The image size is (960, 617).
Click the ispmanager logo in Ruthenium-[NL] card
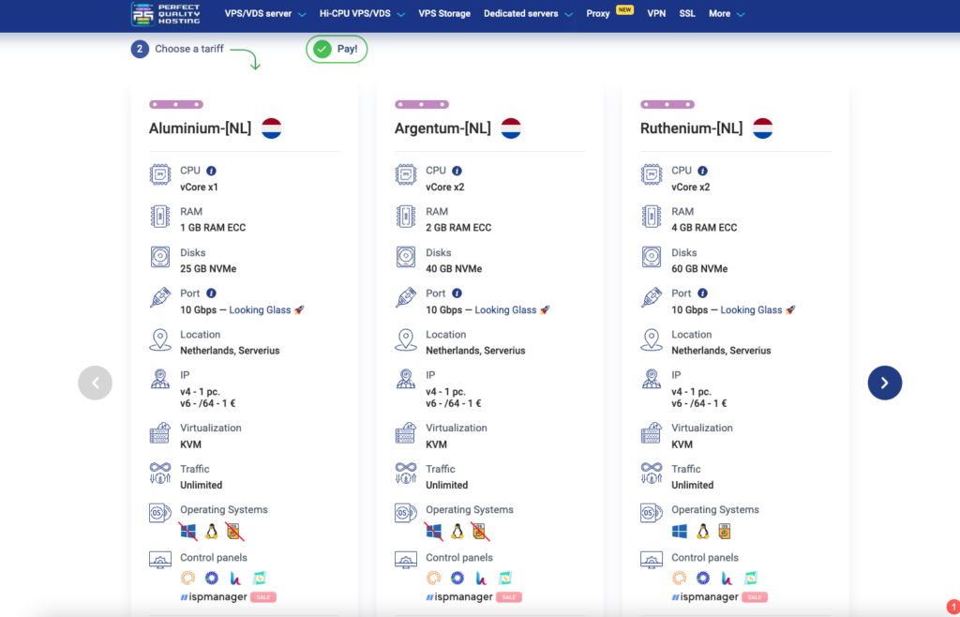(704, 597)
